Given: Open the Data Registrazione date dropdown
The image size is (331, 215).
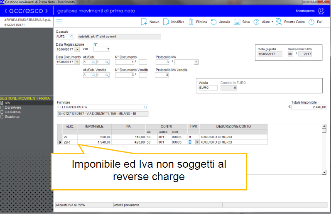Looking at the screenshot, I should 77,49.
